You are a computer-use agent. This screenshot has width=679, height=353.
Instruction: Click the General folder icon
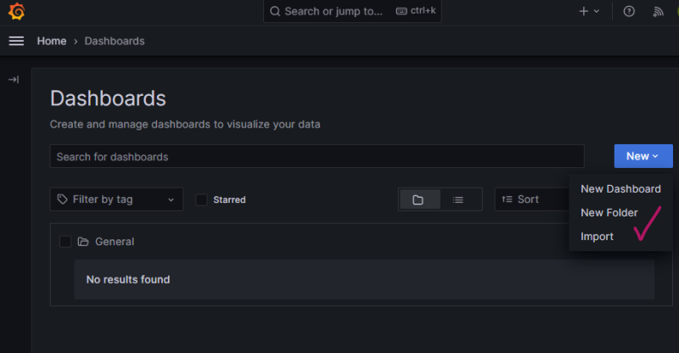(83, 242)
